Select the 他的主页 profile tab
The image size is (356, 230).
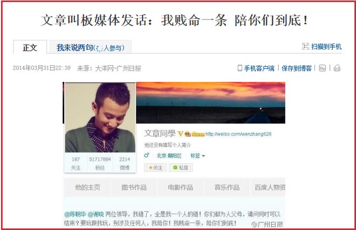[87, 187]
